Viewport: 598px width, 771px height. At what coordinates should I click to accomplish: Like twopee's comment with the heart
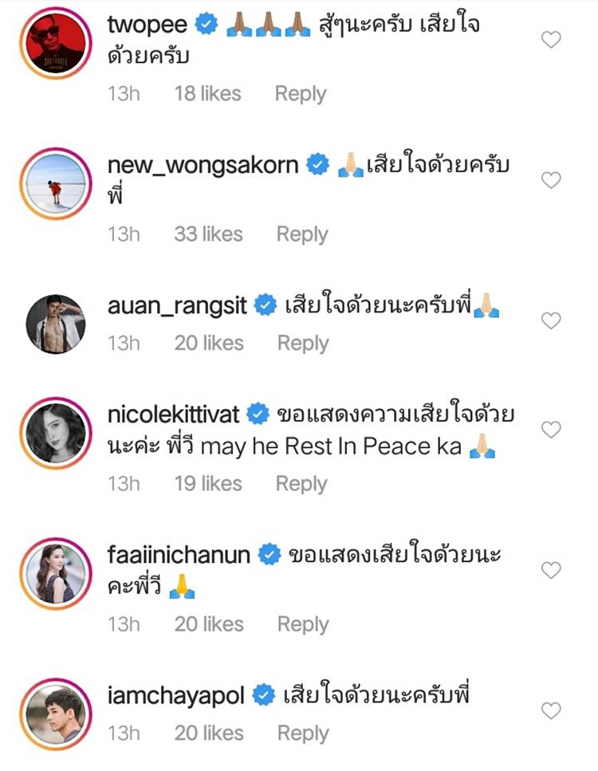pos(551,39)
